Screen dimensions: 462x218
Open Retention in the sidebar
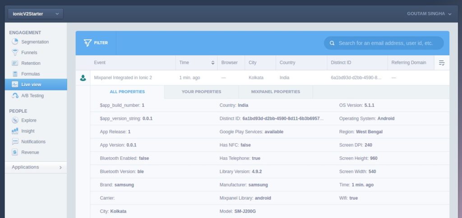coord(31,63)
